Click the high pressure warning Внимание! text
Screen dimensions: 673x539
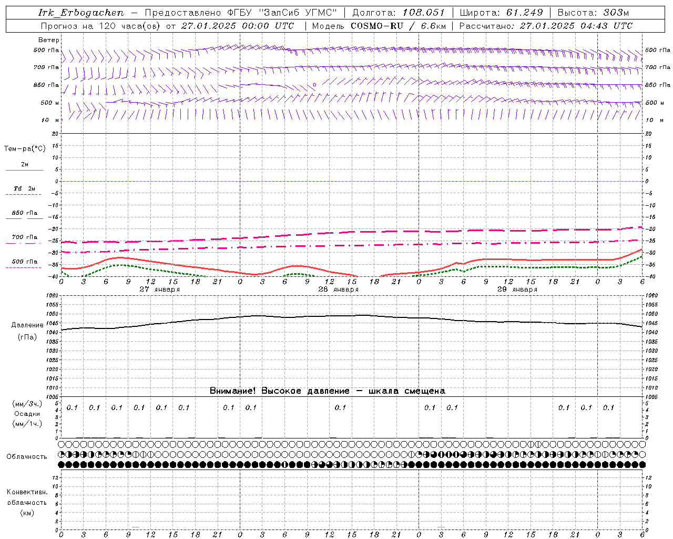[327, 391]
